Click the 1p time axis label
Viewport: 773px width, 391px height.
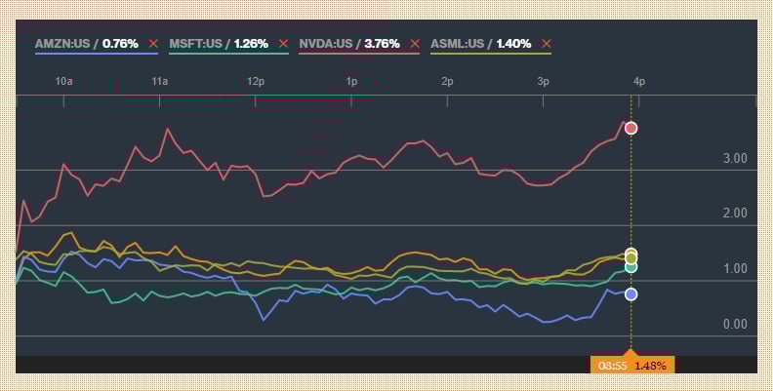pyautogui.click(x=351, y=81)
